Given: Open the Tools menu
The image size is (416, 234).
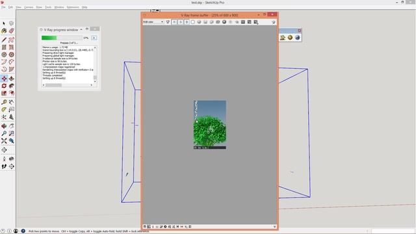Looking at the screenshot, I should pos(48,7).
